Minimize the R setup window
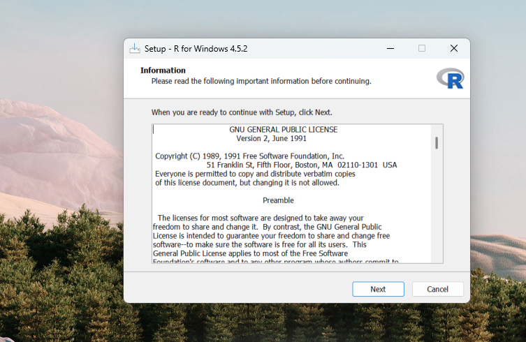Image resolution: width=526 pixels, height=342 pixels. [x=389, y=49]
